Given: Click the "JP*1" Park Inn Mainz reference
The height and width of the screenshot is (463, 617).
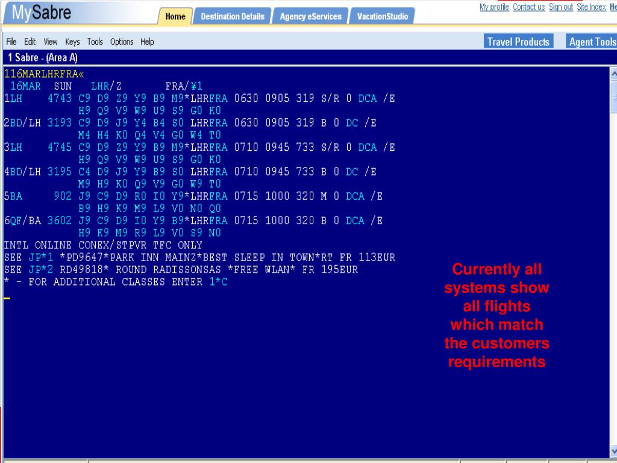Looking at the screenshot, I should coord(41,257).
